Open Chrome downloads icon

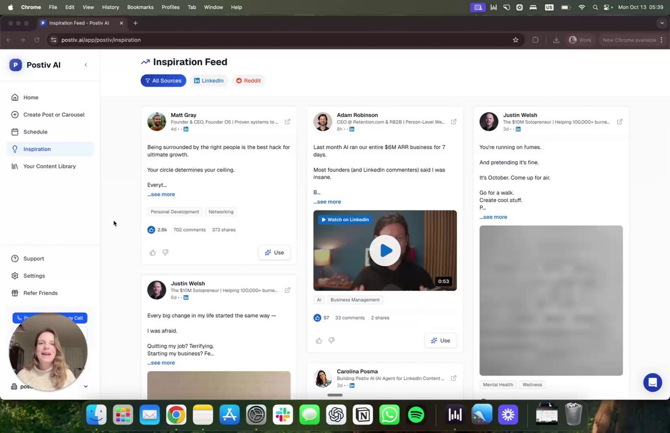click(x=556, y=40)
